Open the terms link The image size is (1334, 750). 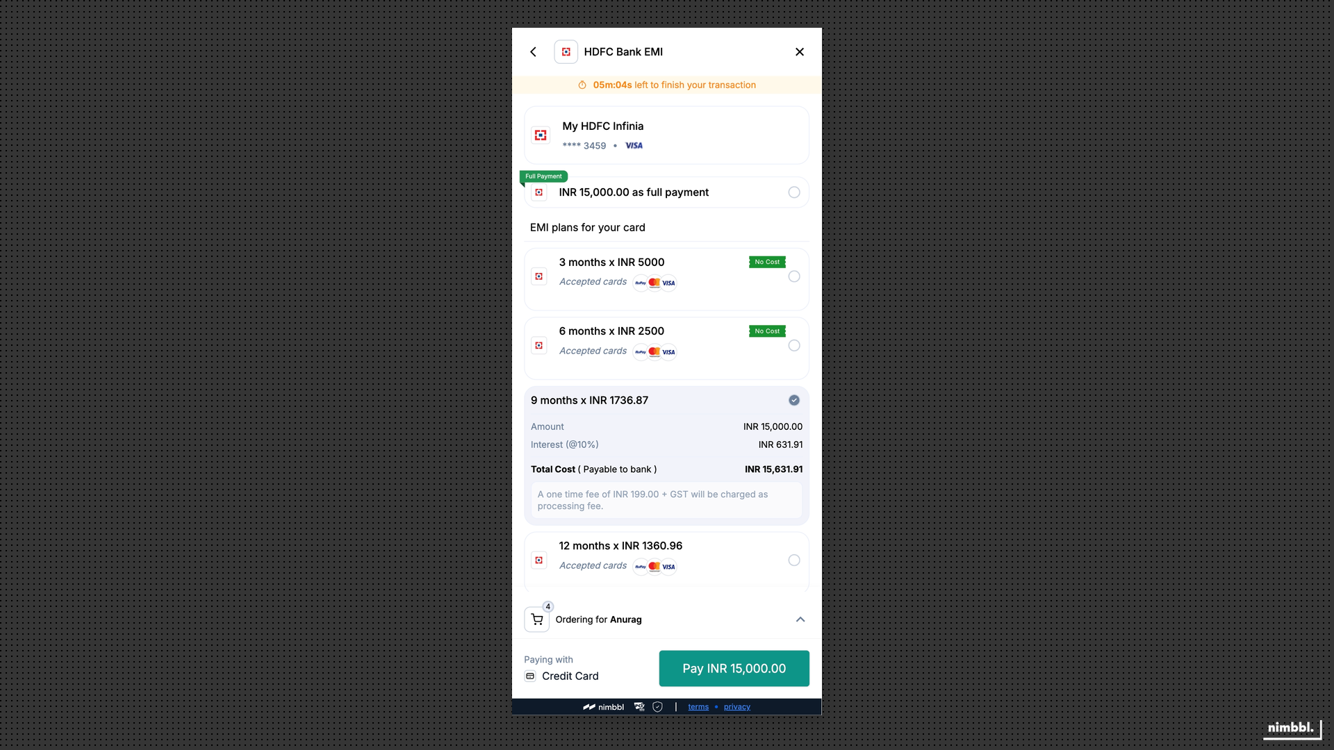[698, 707]
